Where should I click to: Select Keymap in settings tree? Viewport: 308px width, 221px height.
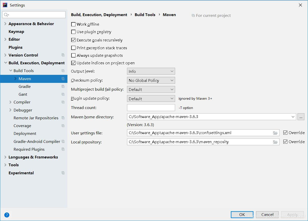16,32
